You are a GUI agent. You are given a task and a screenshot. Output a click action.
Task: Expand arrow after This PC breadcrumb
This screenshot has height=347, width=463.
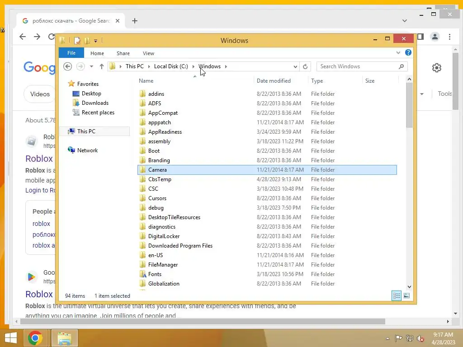click(149, 66)
